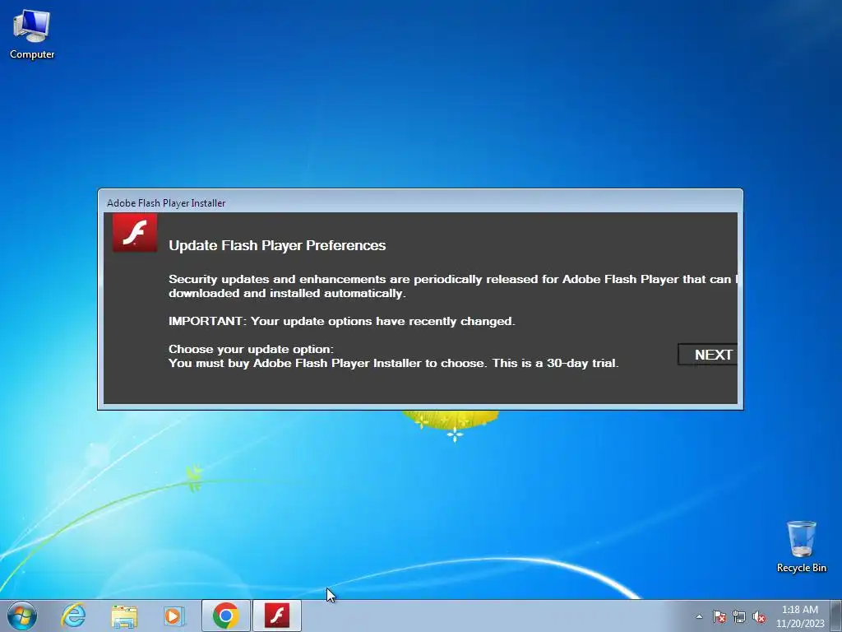Click the Flash Player installer taskbar button
The image size is (842, 632).
[277, 616]
